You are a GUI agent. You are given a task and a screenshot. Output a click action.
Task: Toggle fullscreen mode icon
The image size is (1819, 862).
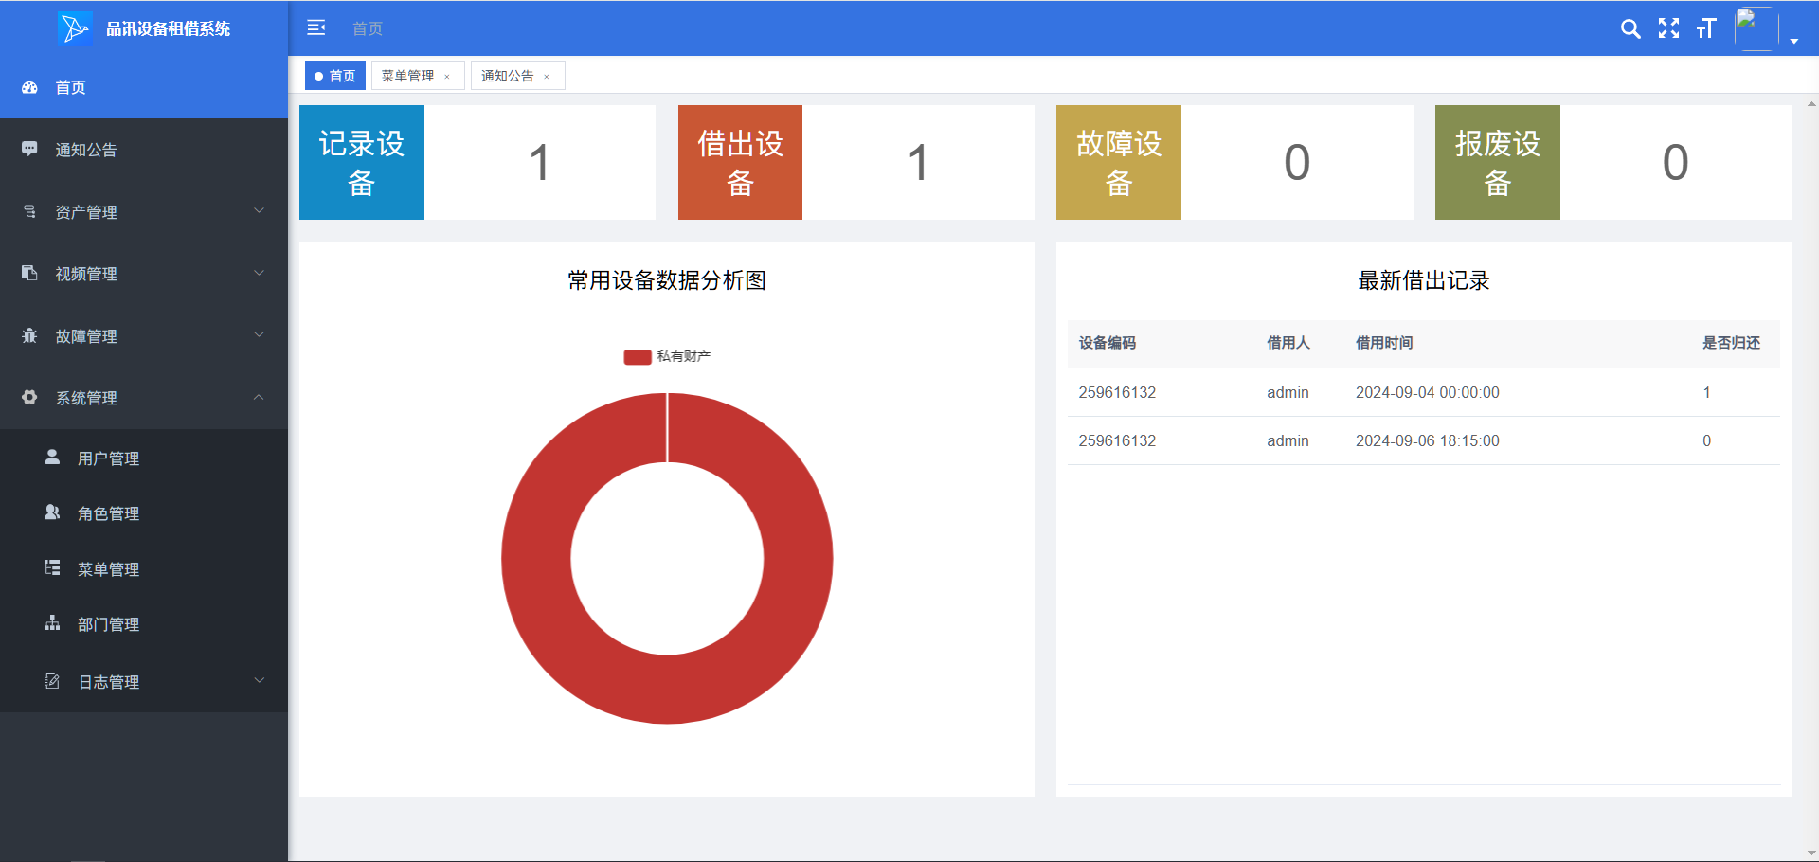[x=1668, y=28]
